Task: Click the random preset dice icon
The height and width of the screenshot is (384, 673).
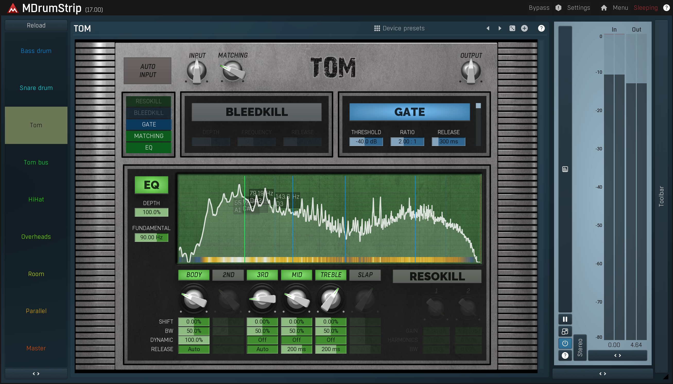Action: coord(512,28)
